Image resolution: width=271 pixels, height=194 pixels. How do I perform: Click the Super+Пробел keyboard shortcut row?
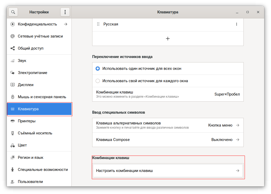tap(168, 94)
